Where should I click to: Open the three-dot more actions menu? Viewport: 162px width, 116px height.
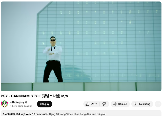coord(158,104)
